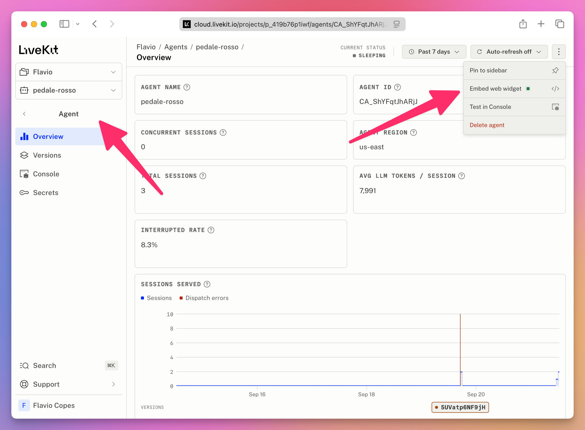Open Search in the sidebar
Viewport: 585px width, 430px height.
(69, 365)
